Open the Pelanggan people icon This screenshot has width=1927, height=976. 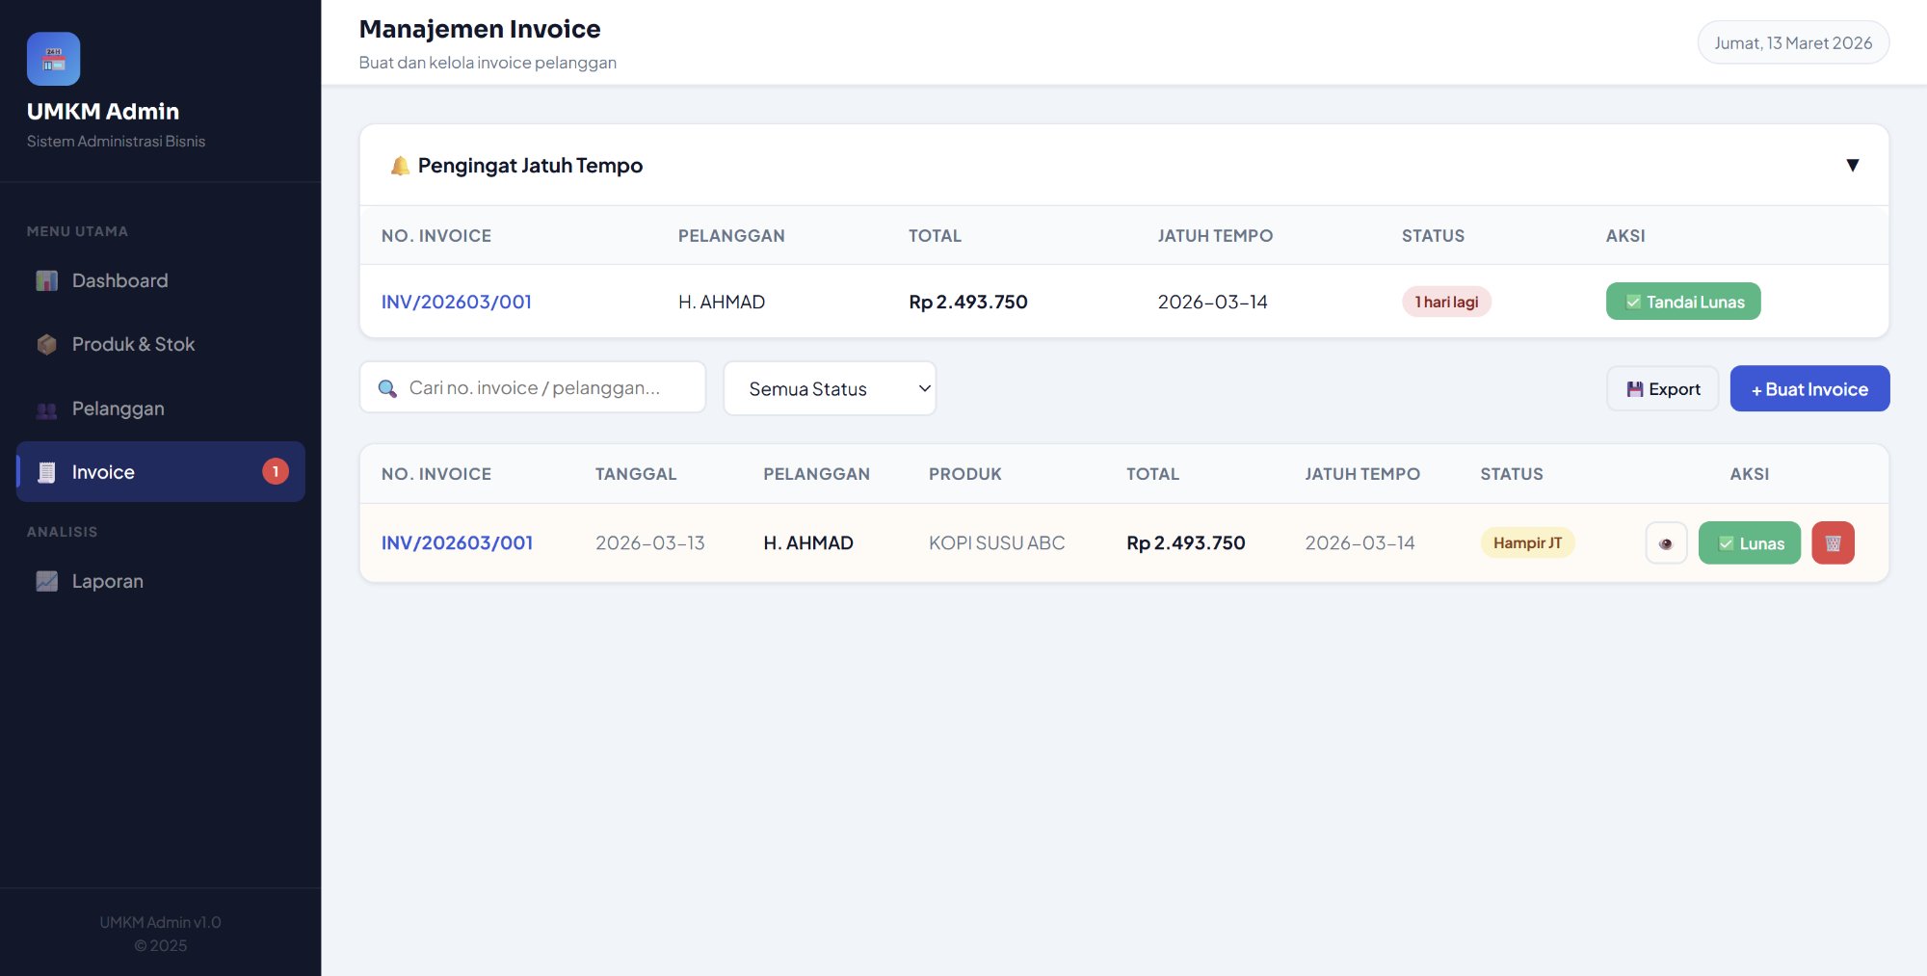[x=45, y=409]
